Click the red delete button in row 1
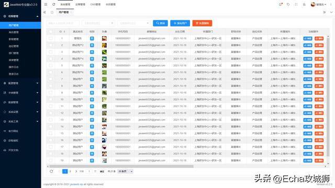This screenshot has width=335, height=188. (319, 38)
